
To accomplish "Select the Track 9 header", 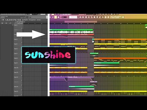I will (18, 64).
